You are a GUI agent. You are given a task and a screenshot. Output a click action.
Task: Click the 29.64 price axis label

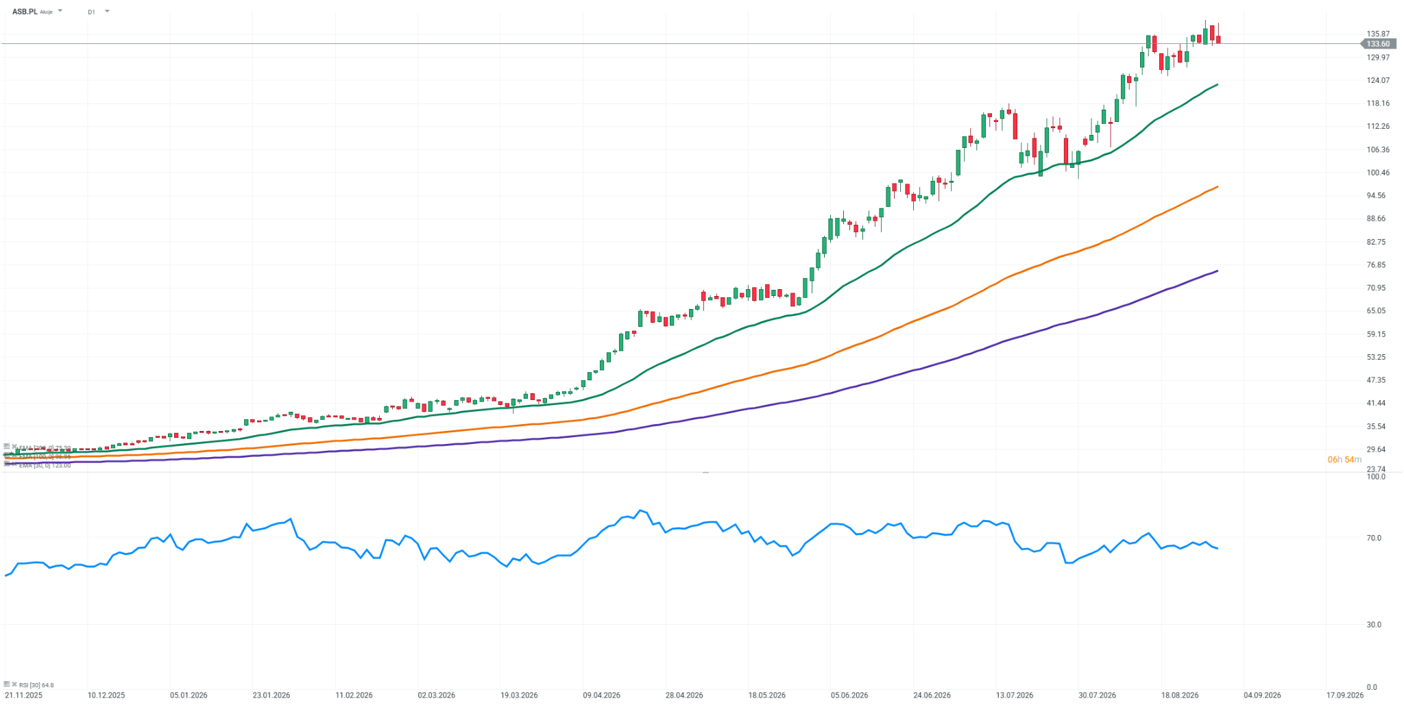(1376, 449)
